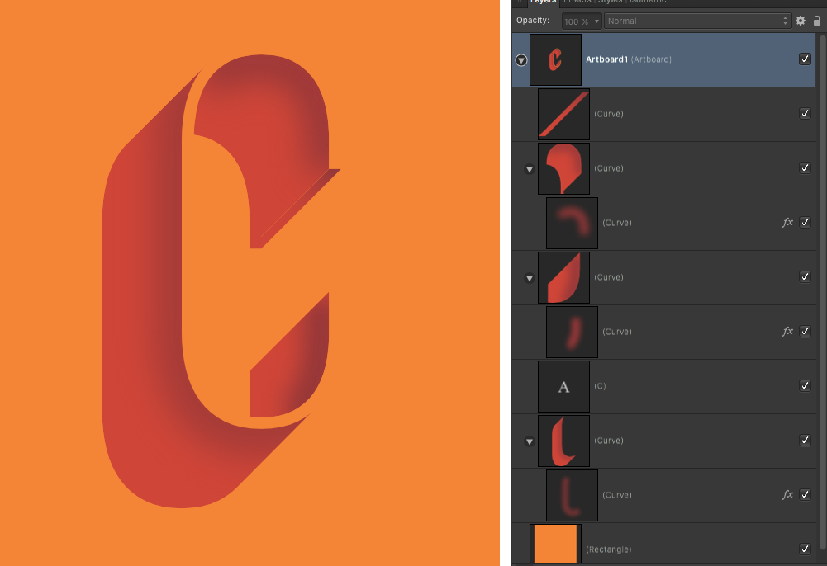Click the text 'A' icon of layer C
Screen dimensions: 827x566
563,386
